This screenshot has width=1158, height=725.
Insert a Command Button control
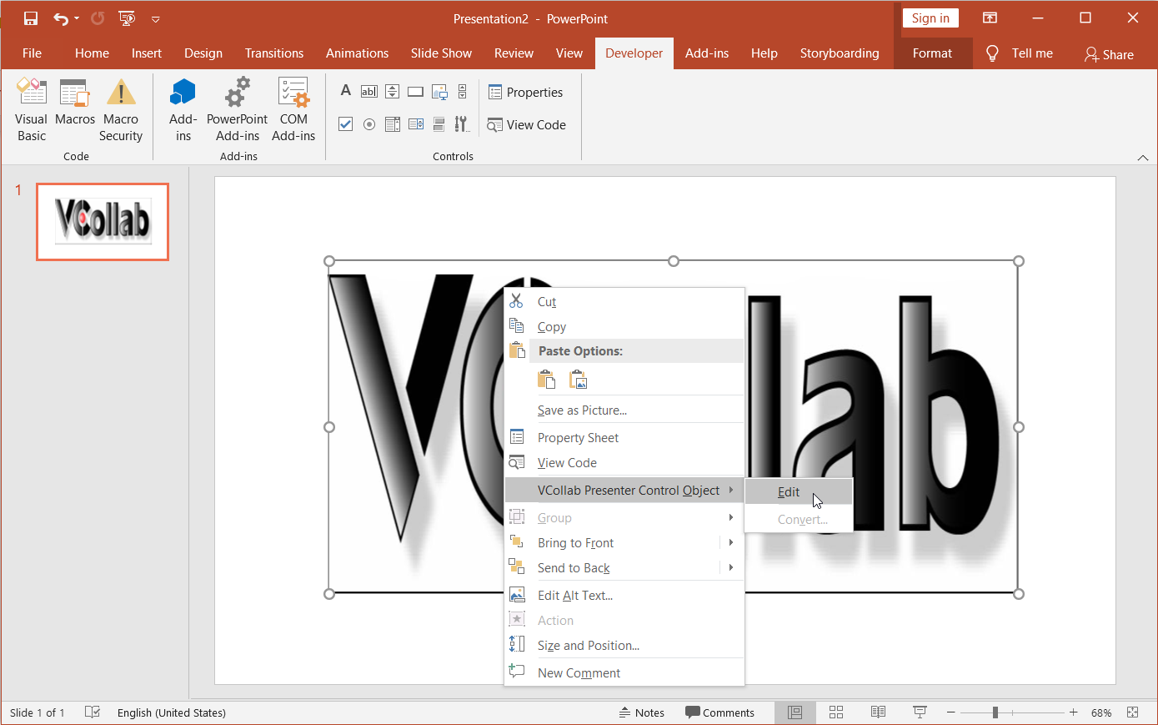pos(416,91)
